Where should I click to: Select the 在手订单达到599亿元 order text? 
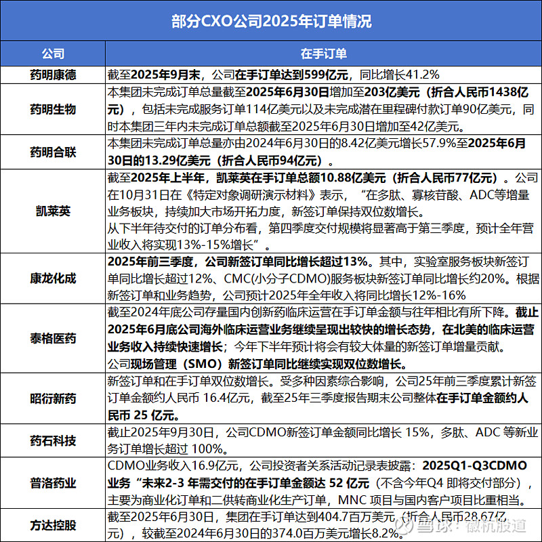pyautogui.click(x=291, y=75)
